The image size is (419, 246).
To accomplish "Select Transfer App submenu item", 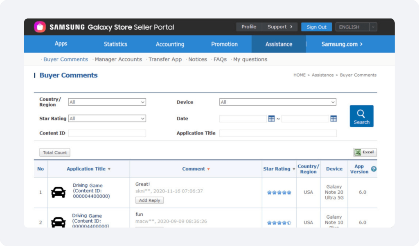I will point(165,60).
